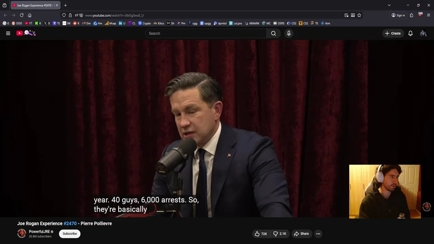Open the Aim bookmark
The width and height of the screenshot is (434, 244).
click(325, 23)
